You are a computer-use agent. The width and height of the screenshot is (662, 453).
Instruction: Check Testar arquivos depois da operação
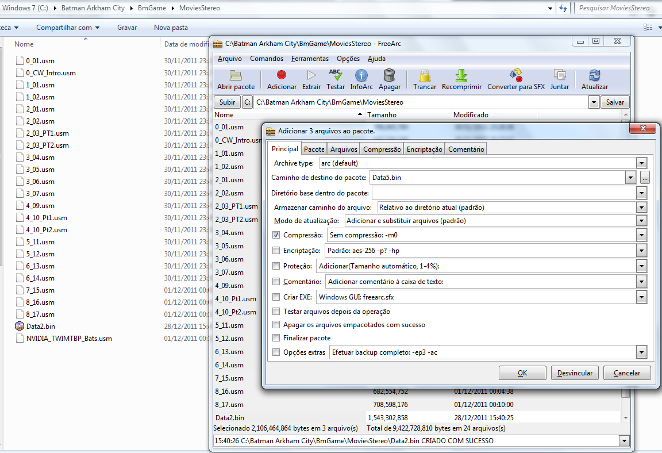(x=276, y=311)
